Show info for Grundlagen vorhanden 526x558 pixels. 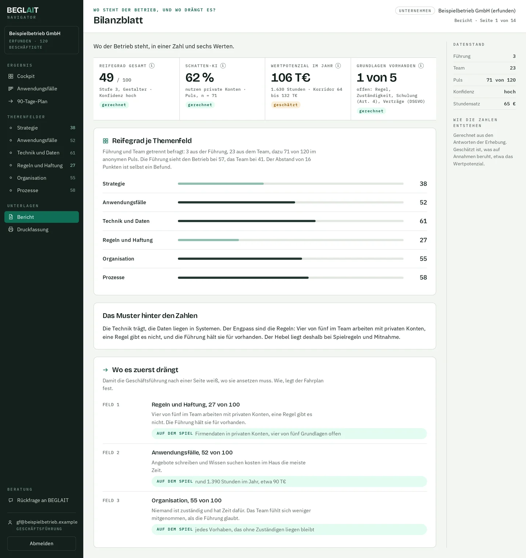pos(421,66)
